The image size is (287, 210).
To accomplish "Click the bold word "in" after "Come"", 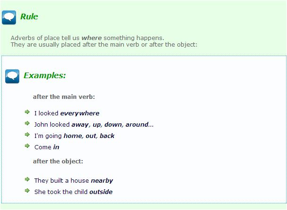I will [x=56, y=147].
